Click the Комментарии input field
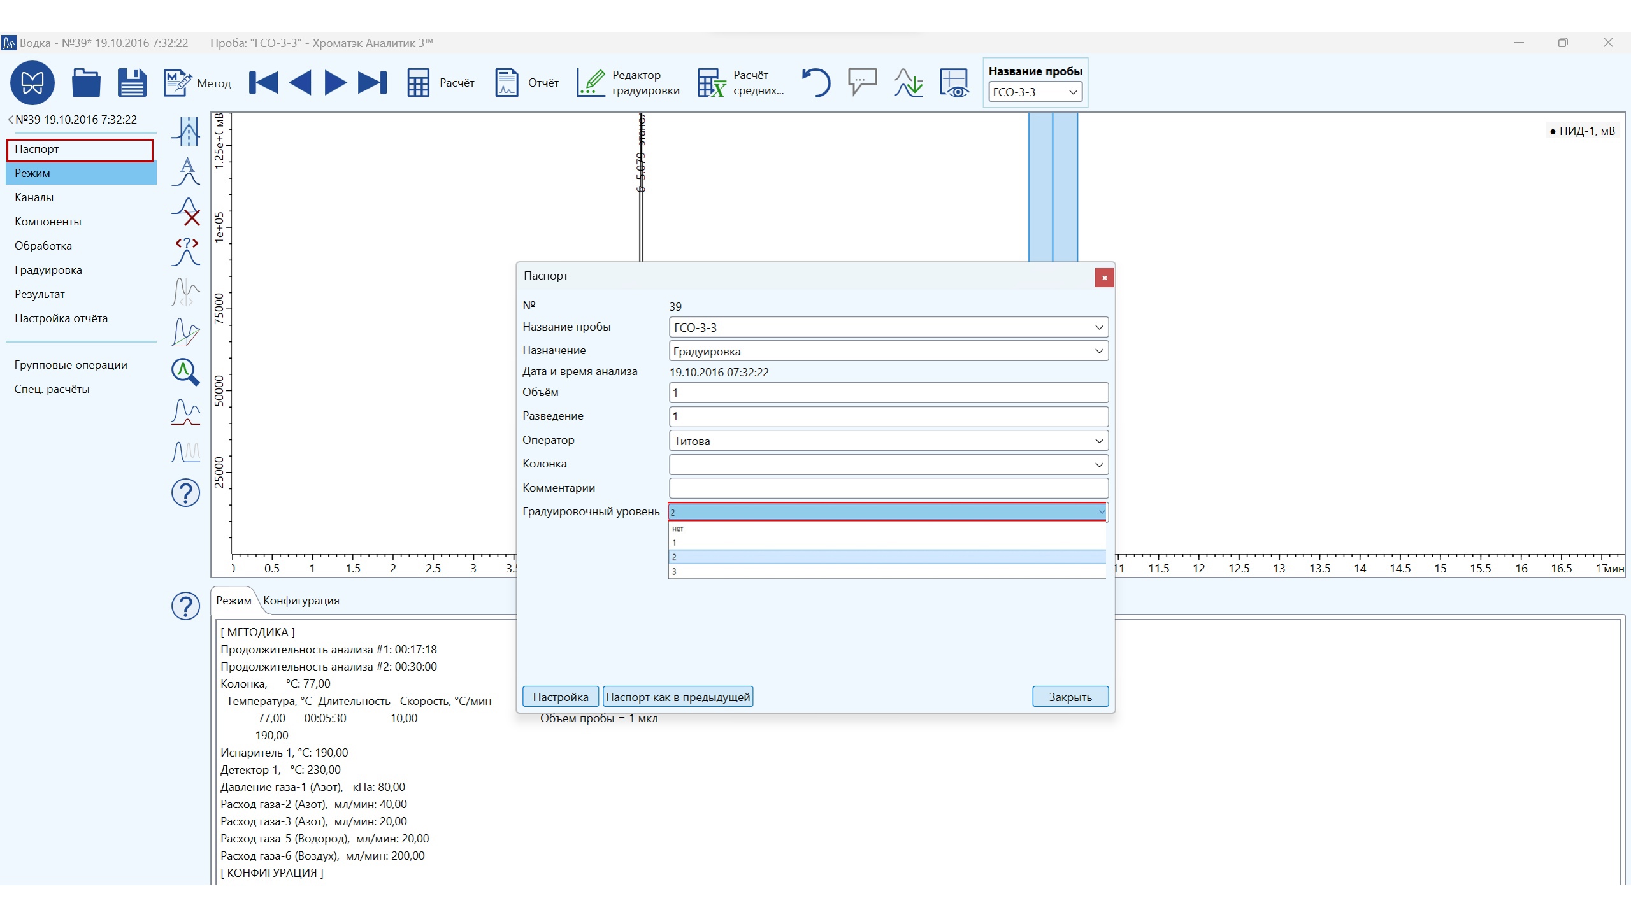This screenshot has height=917, width=1631. tap(888, 488)
